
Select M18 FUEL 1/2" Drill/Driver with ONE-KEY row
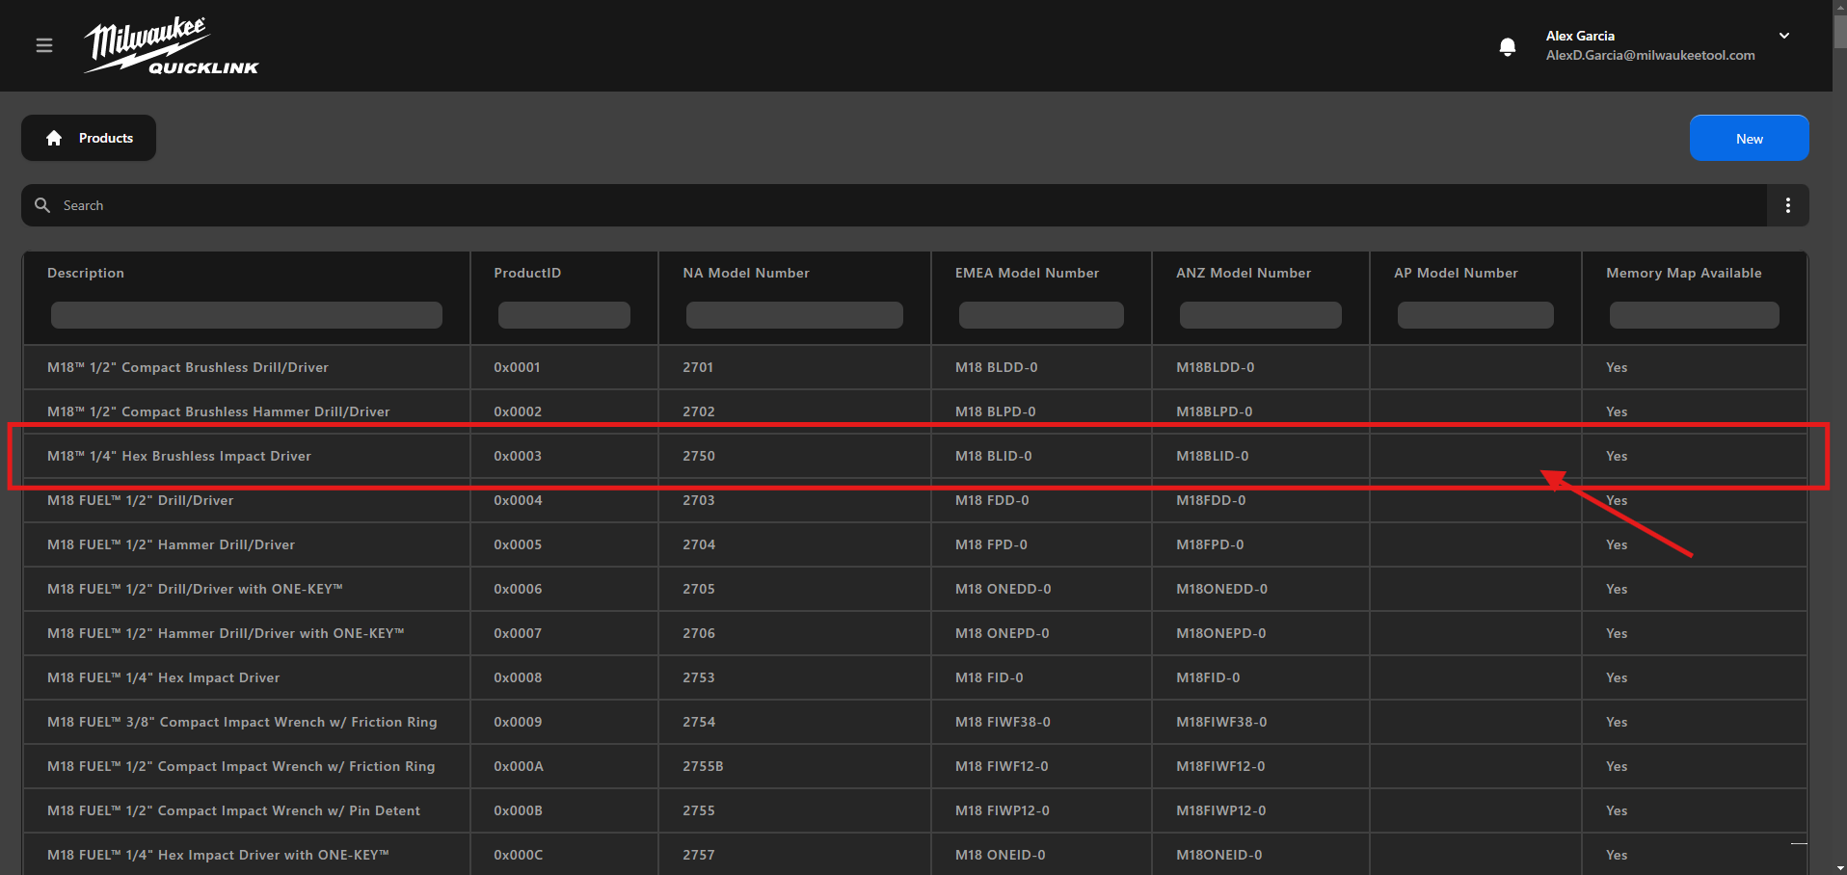[x=915, y=589]
